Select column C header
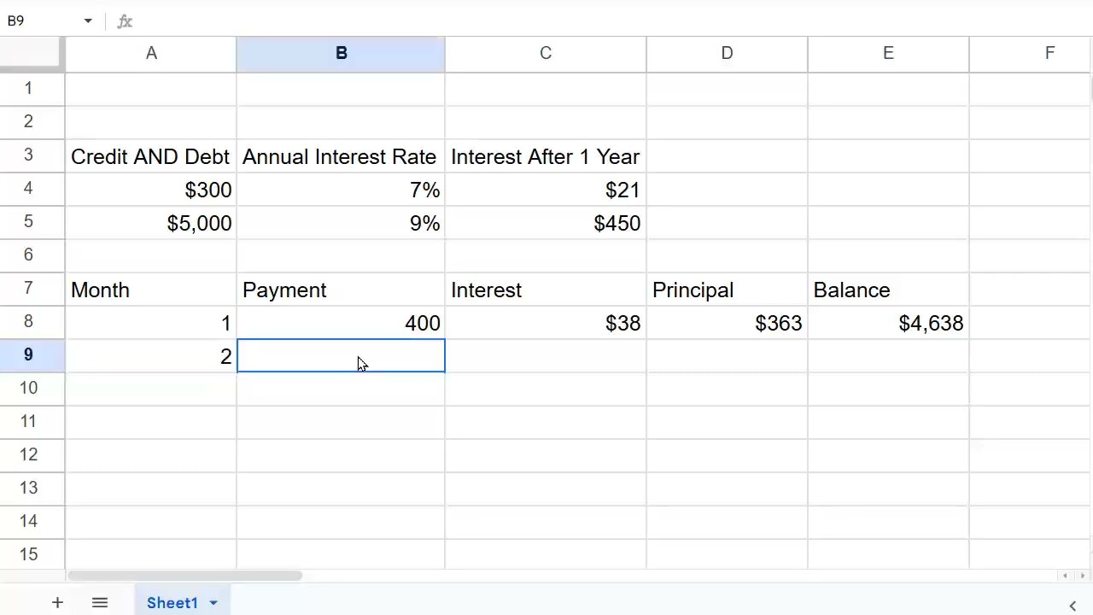The width and height of the screenshot is (1093, 615). click(546, 54)
